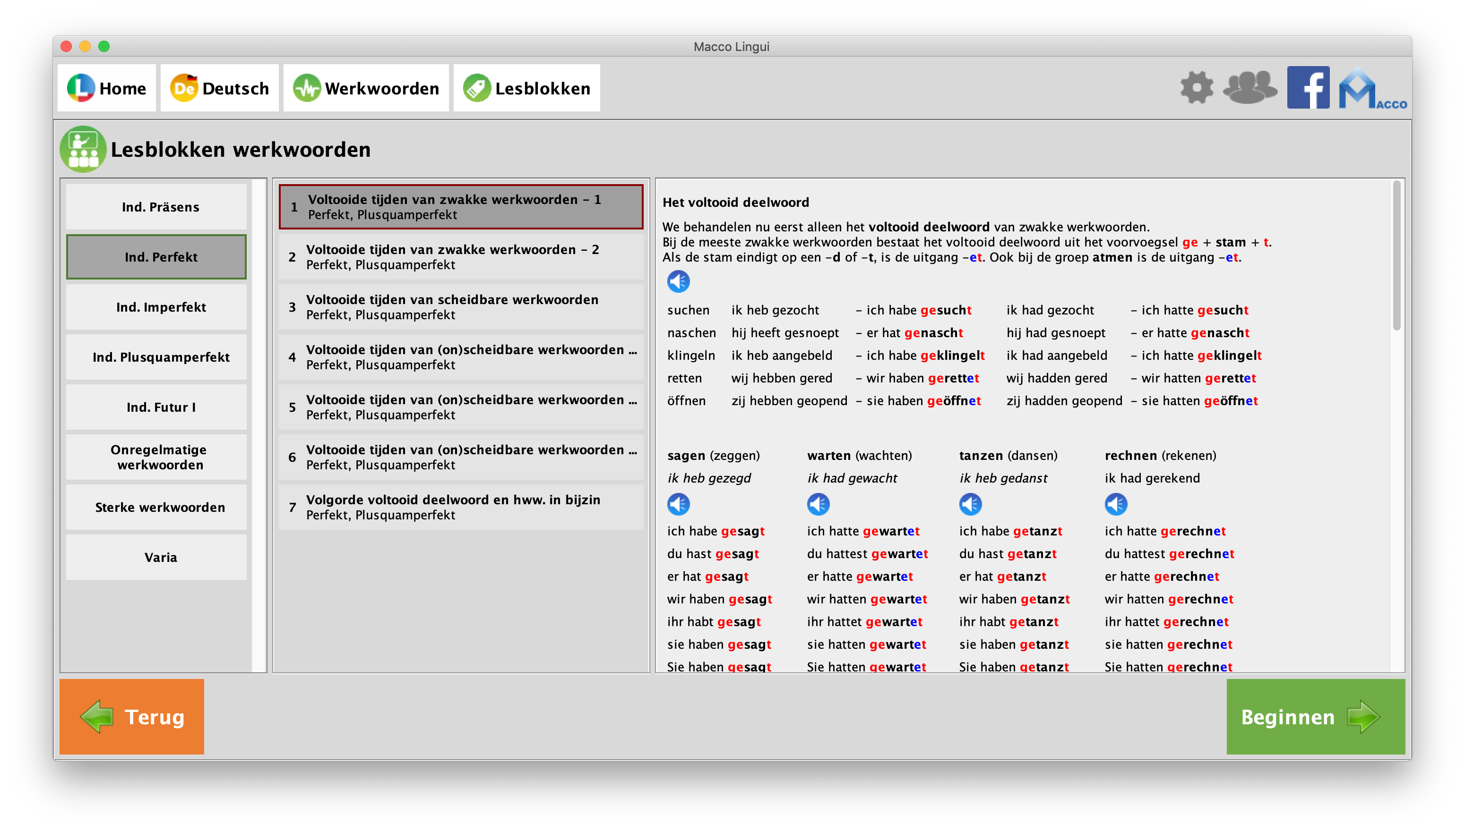
Task: Play the rechnen conjugation audio
Action: click(1116, 504)
